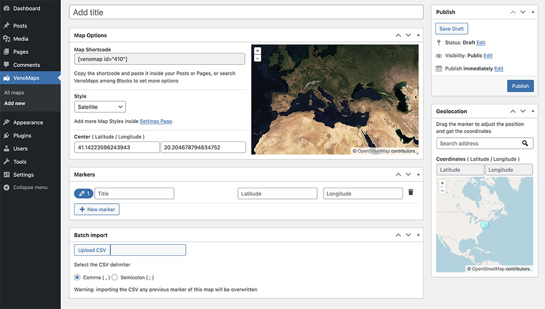The image size is (545, 309).
Task: Click the marker Longitude field
Action: point(363,194)
